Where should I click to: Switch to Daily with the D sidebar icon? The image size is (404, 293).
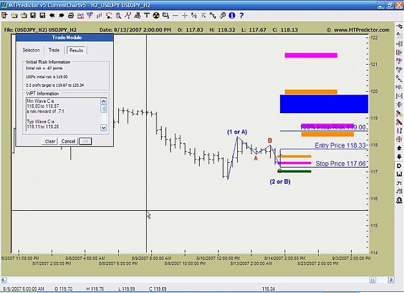(399, 166)
